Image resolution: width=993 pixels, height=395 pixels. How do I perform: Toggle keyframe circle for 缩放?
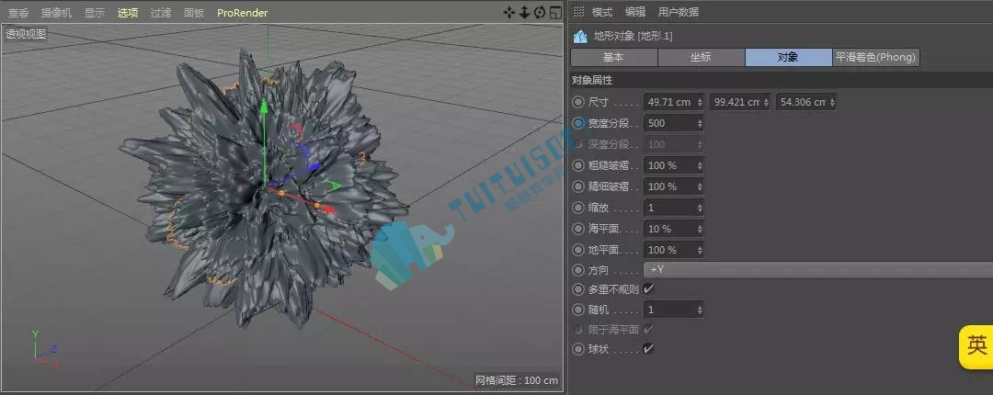coord(578,208)
